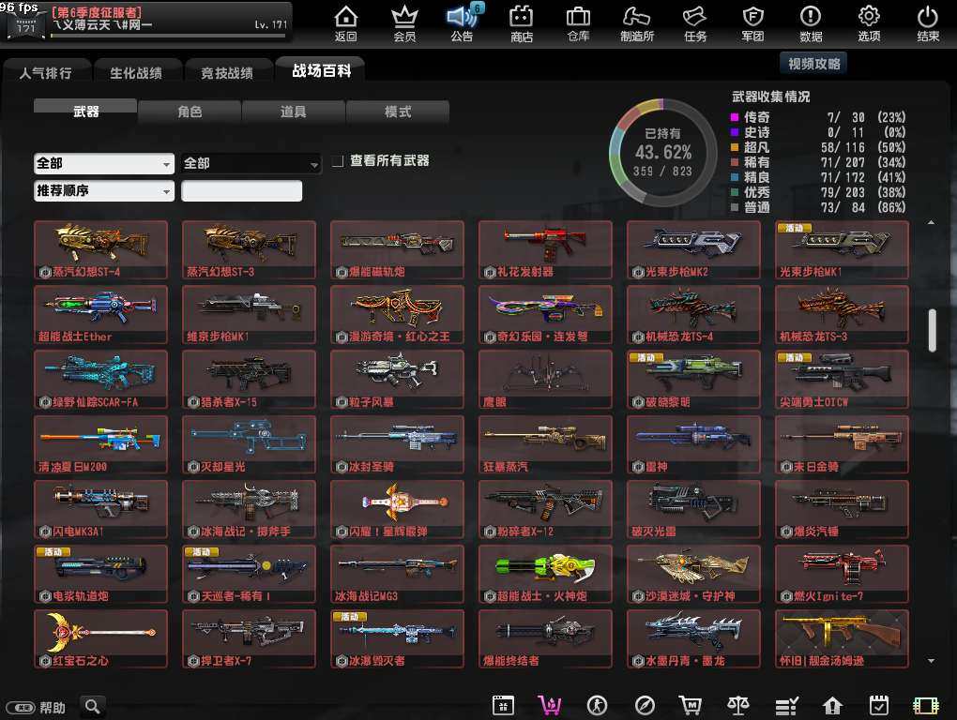Open the gift window icon in bottom bar
The height and width of the screenshot is (720, 957).
pos(503,705)
